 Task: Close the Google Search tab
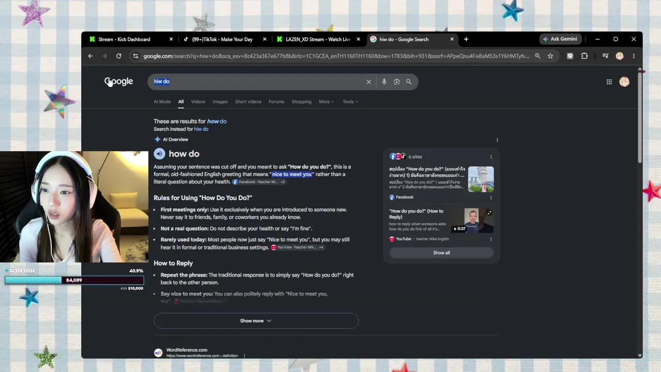pos(452,39)
